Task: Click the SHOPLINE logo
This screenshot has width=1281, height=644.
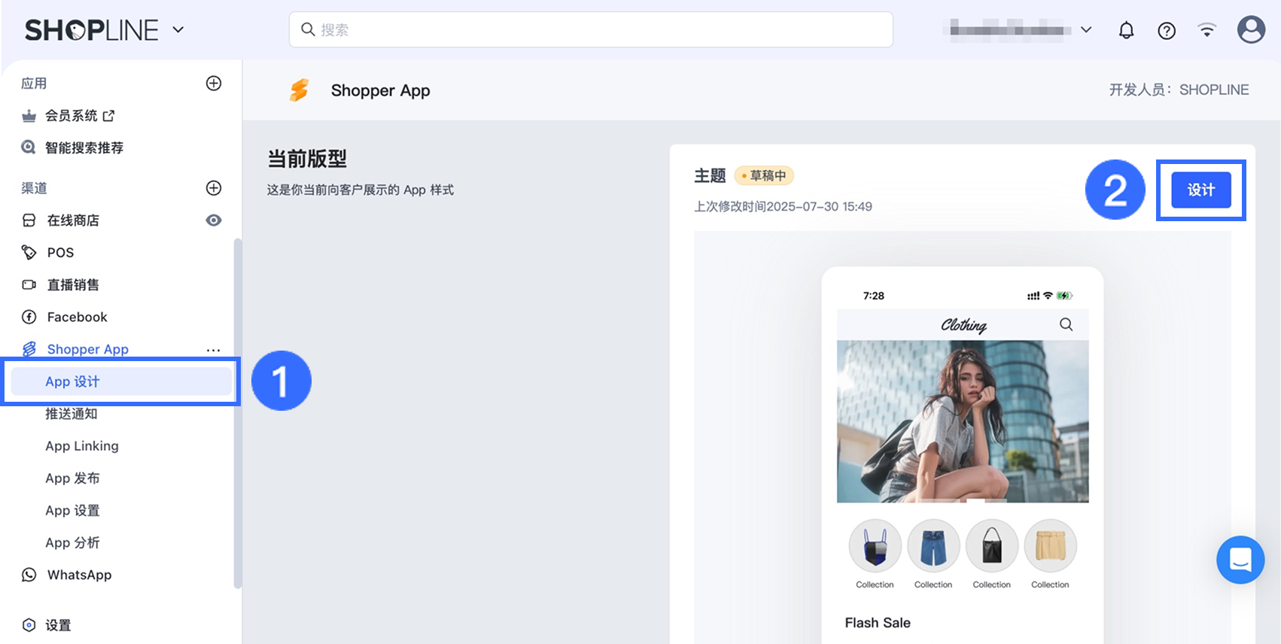Action: point(91,30)
